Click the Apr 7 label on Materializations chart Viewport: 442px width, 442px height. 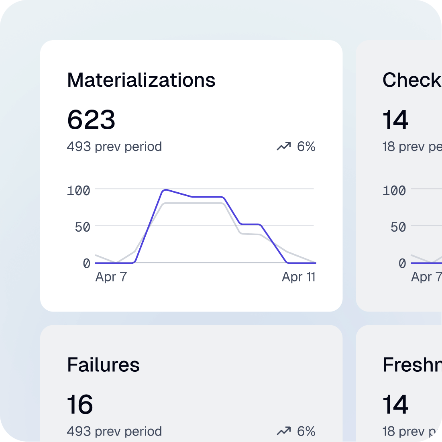pos(111,277)
